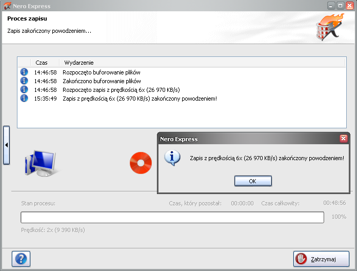The image size is (357, 271).
Task: Click the 'Proces zapisu' heading
Action: pos(27,18)
